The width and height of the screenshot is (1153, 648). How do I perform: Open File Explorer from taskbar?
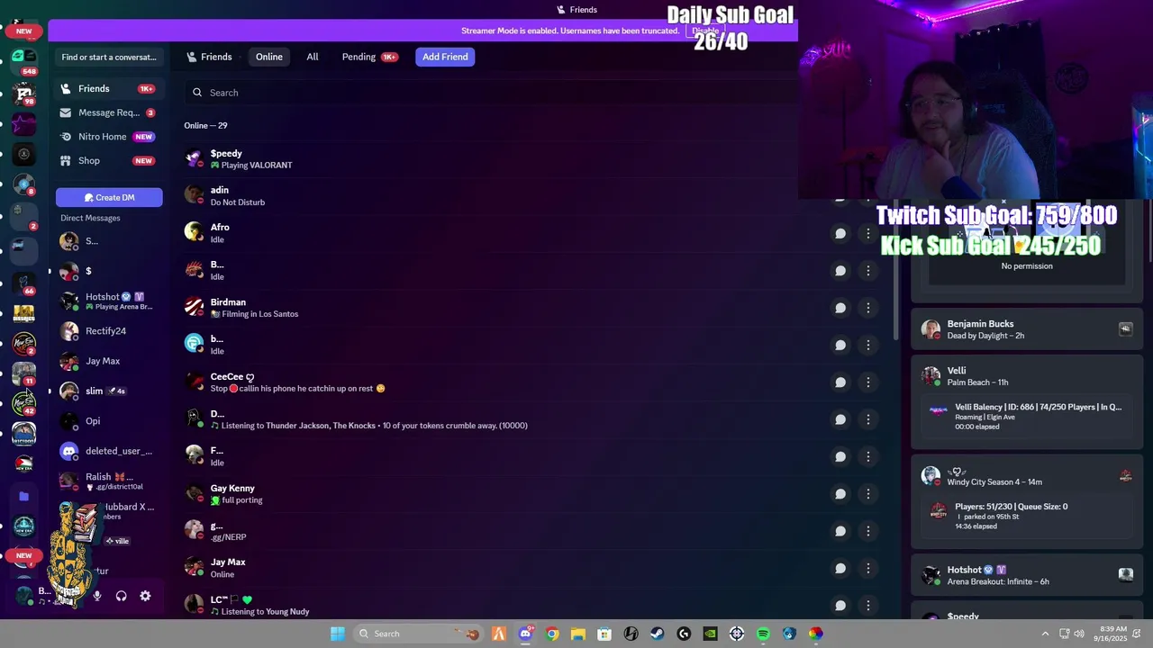click(x=578, y=634)
